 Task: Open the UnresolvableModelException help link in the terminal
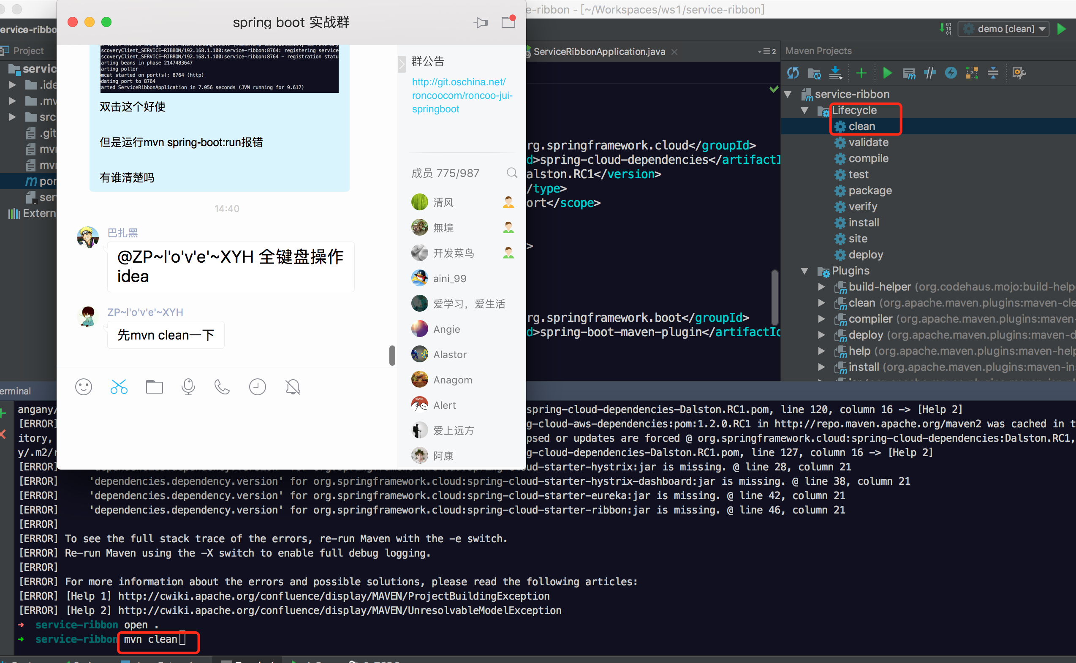(x=340, y=611)
